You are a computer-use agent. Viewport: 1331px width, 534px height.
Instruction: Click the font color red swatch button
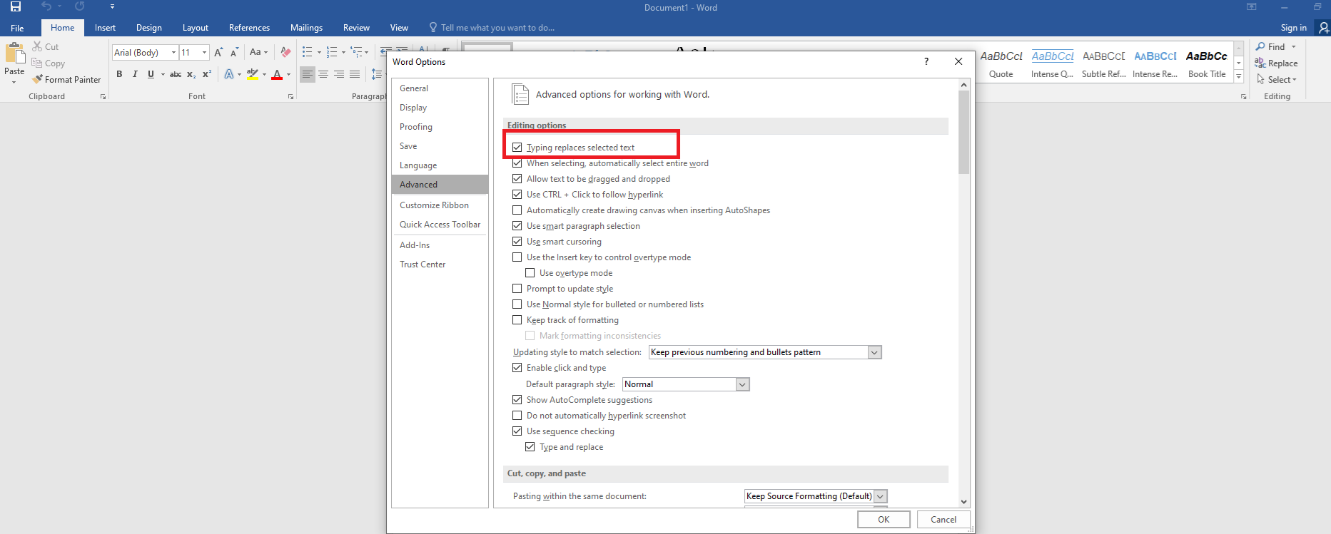(277, 74)
